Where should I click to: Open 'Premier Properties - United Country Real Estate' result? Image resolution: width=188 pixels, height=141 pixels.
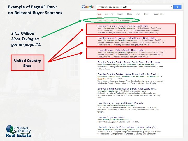[123, 26]
